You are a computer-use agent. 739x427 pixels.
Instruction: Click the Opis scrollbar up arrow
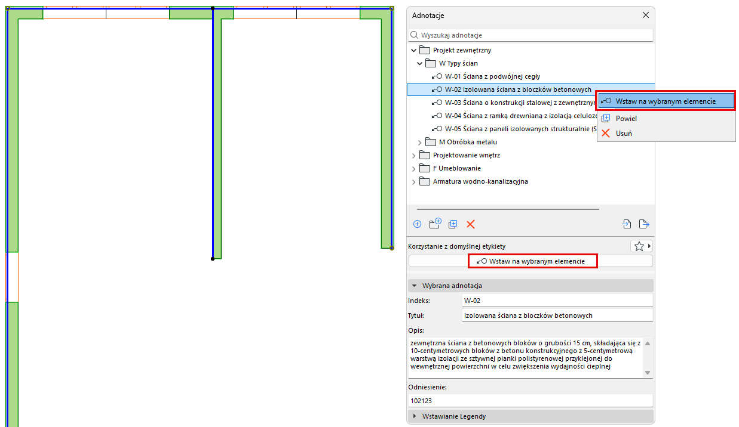648,343
